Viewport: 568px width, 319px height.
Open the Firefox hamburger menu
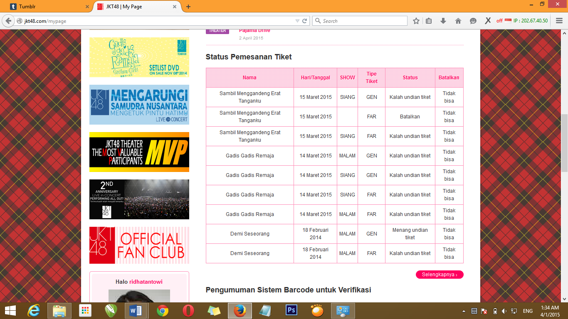(559, 21)
